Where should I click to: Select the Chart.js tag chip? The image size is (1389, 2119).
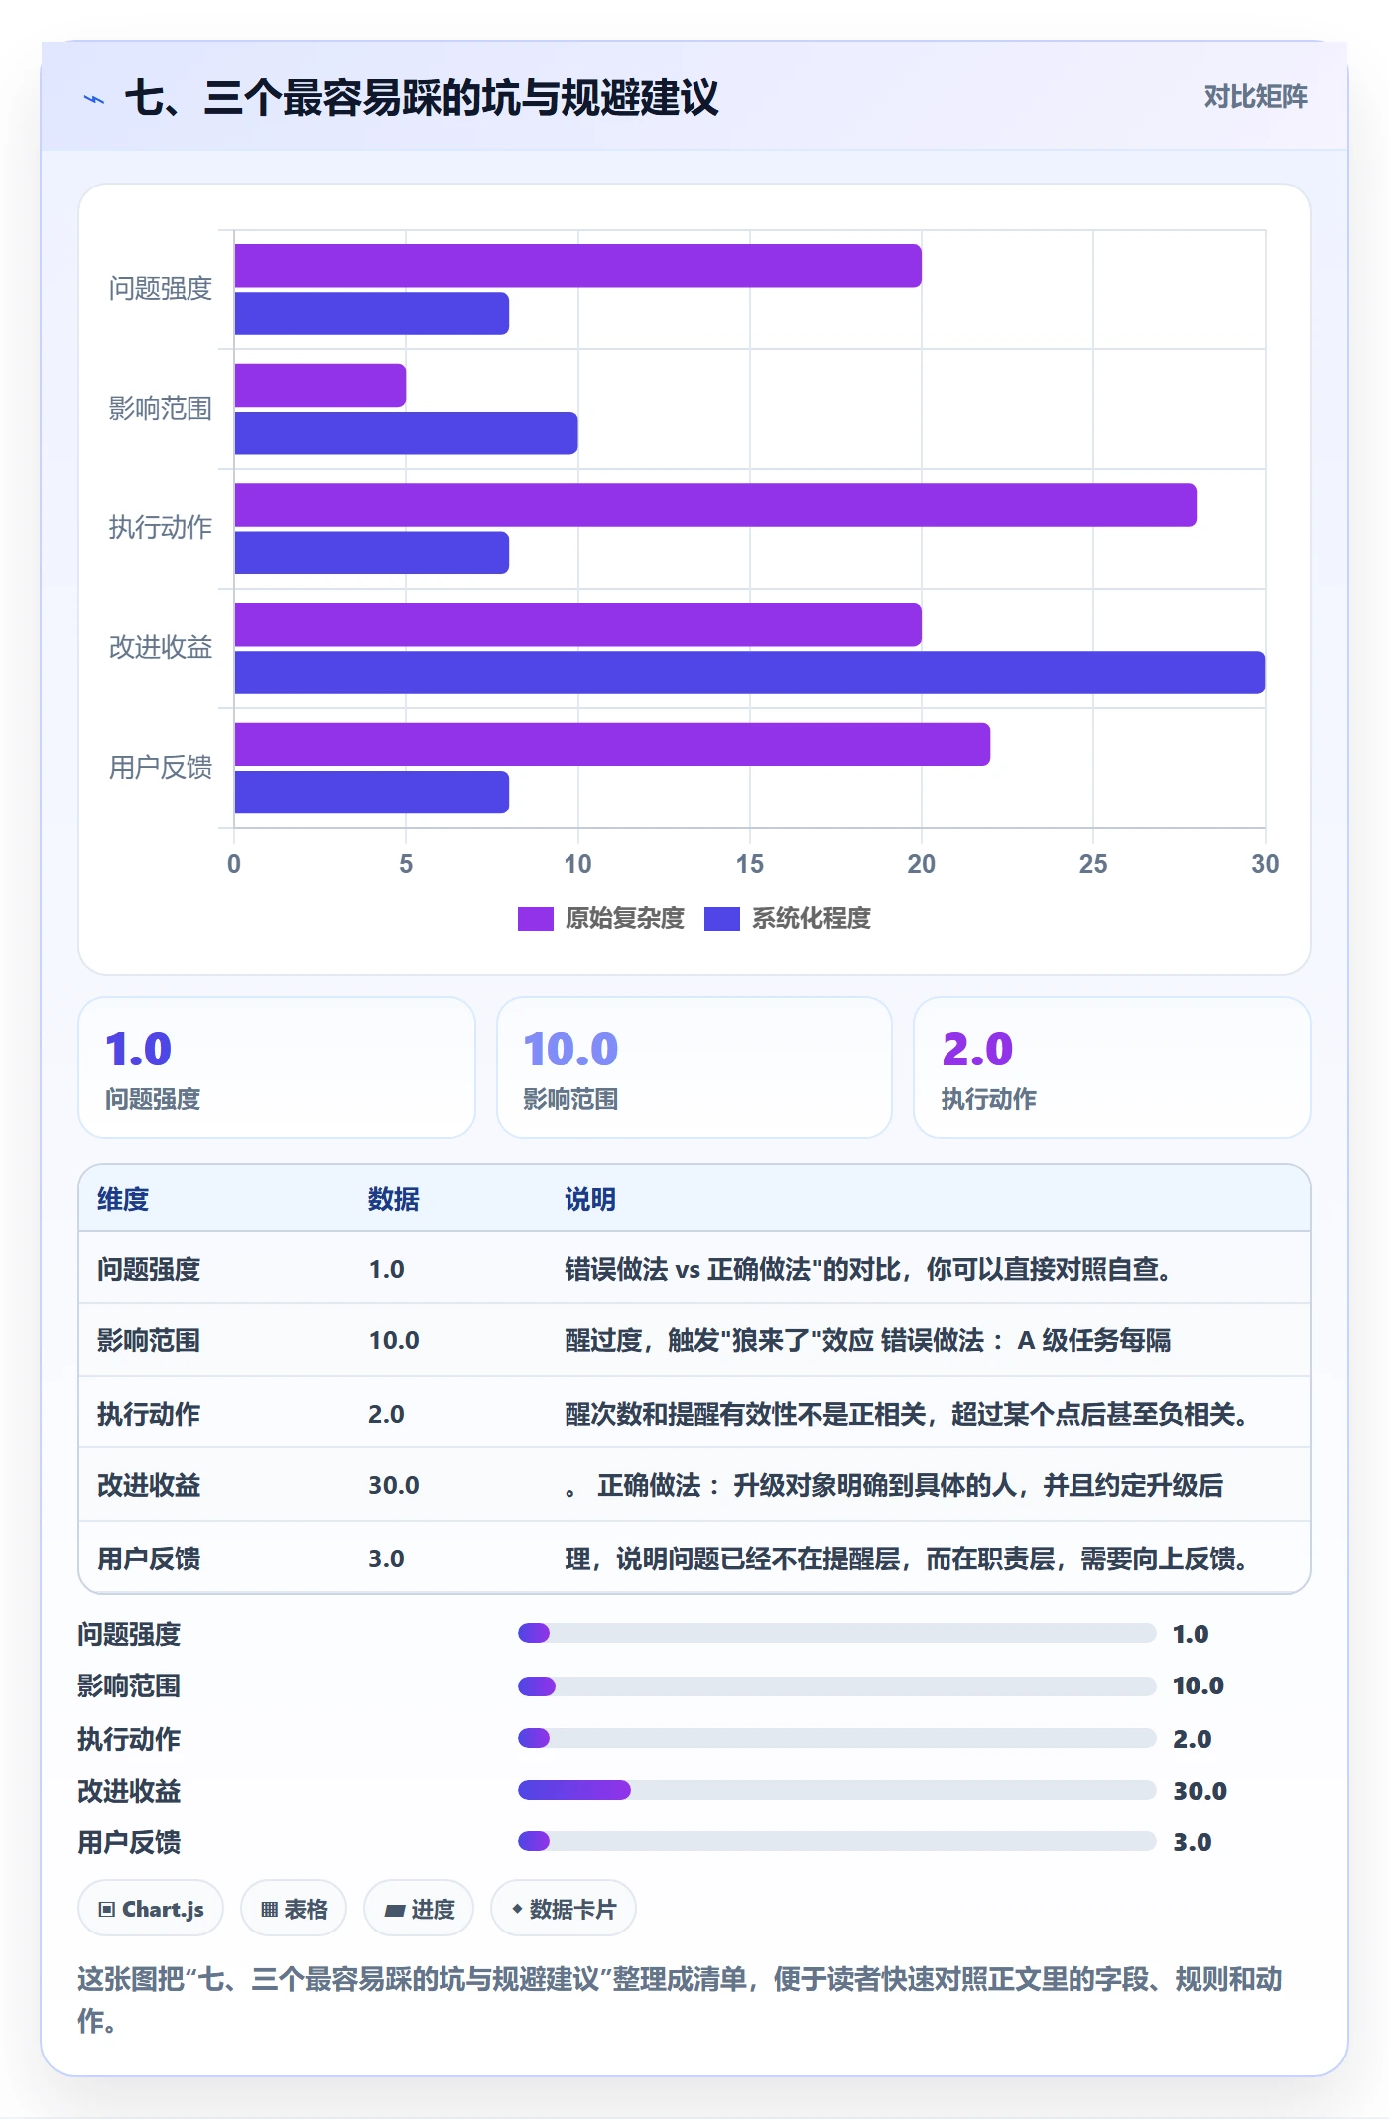point(151,1909)
